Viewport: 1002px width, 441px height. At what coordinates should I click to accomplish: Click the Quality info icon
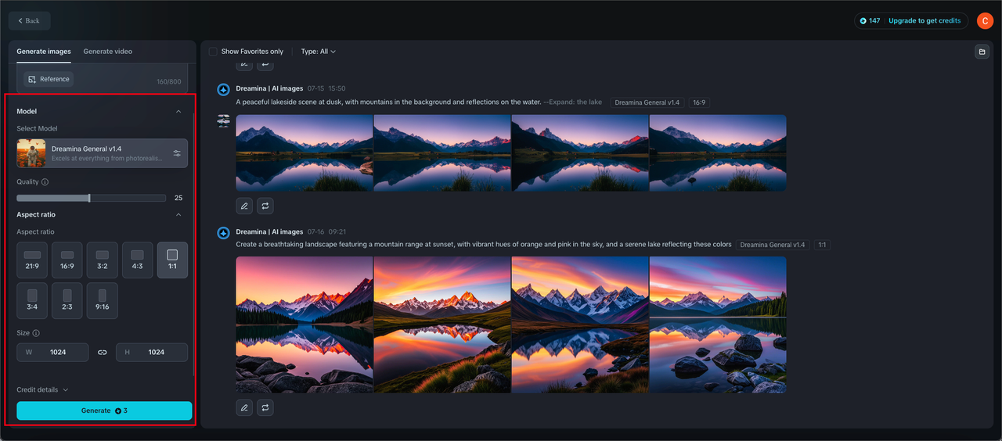pyautogui.click(x=45, y=182)
